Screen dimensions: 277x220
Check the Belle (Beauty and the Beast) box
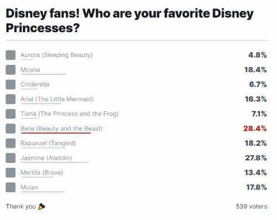tap(11, 129)
